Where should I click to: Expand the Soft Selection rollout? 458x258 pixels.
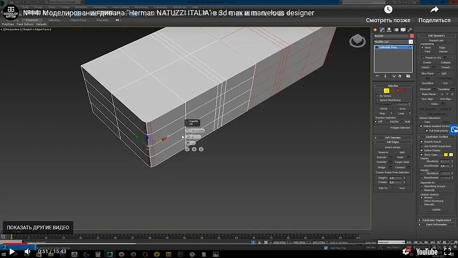[392, 137]
